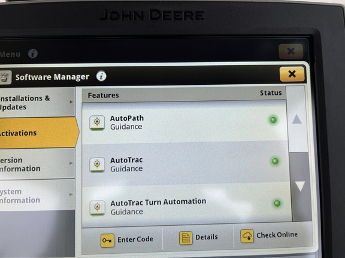Move the features list up with arrow
Viewport: 345px width, 258px height.
[x=297, y=119]
